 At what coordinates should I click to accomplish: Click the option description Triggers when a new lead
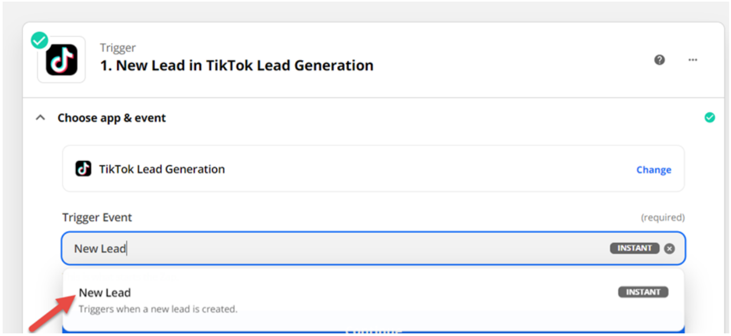[x=158, y=309]
